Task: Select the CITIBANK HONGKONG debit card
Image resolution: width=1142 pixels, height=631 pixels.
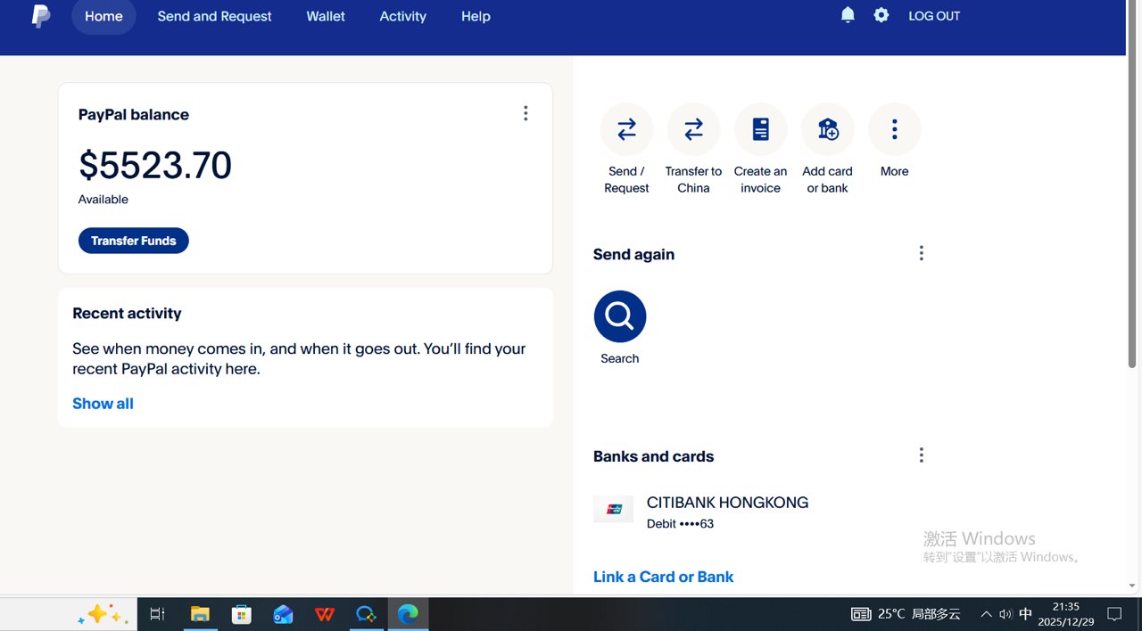Action: [726, 512]
